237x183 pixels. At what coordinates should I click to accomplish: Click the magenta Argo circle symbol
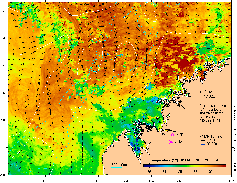tap(173, 135)
